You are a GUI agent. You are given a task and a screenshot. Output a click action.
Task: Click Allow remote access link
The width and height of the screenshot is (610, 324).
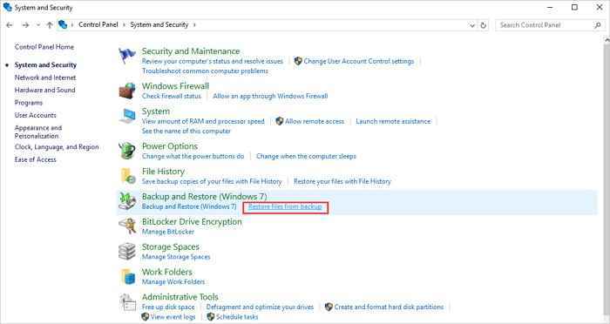coord(315,121)
